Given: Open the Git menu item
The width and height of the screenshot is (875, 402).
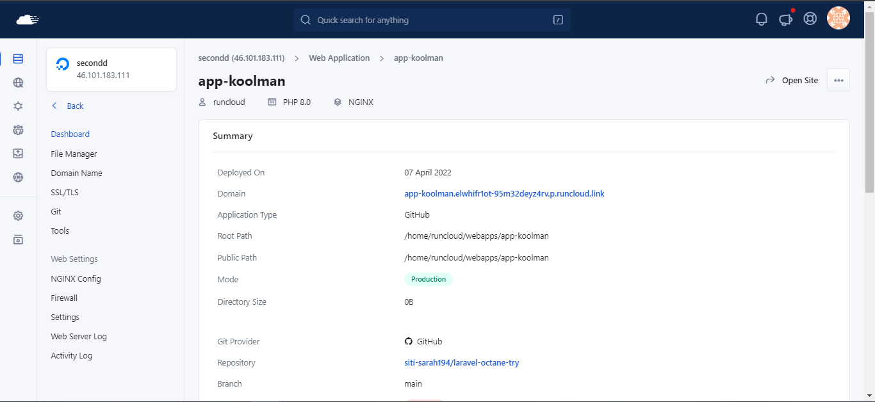Looking at the screenshot, I should coord(56,212).
